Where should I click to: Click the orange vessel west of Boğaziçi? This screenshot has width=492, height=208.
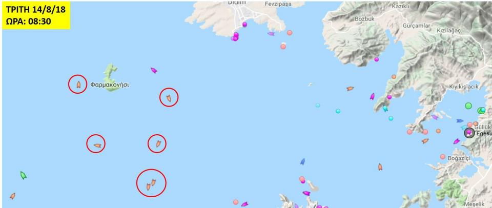coord(380,167)
